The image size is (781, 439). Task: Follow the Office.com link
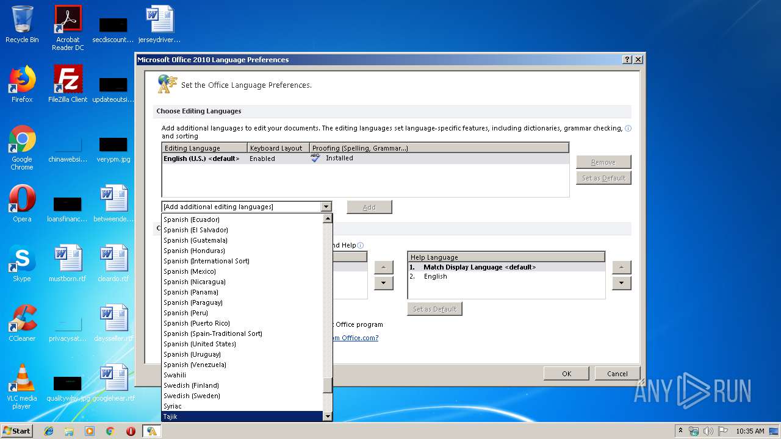[x=355, y=338]
